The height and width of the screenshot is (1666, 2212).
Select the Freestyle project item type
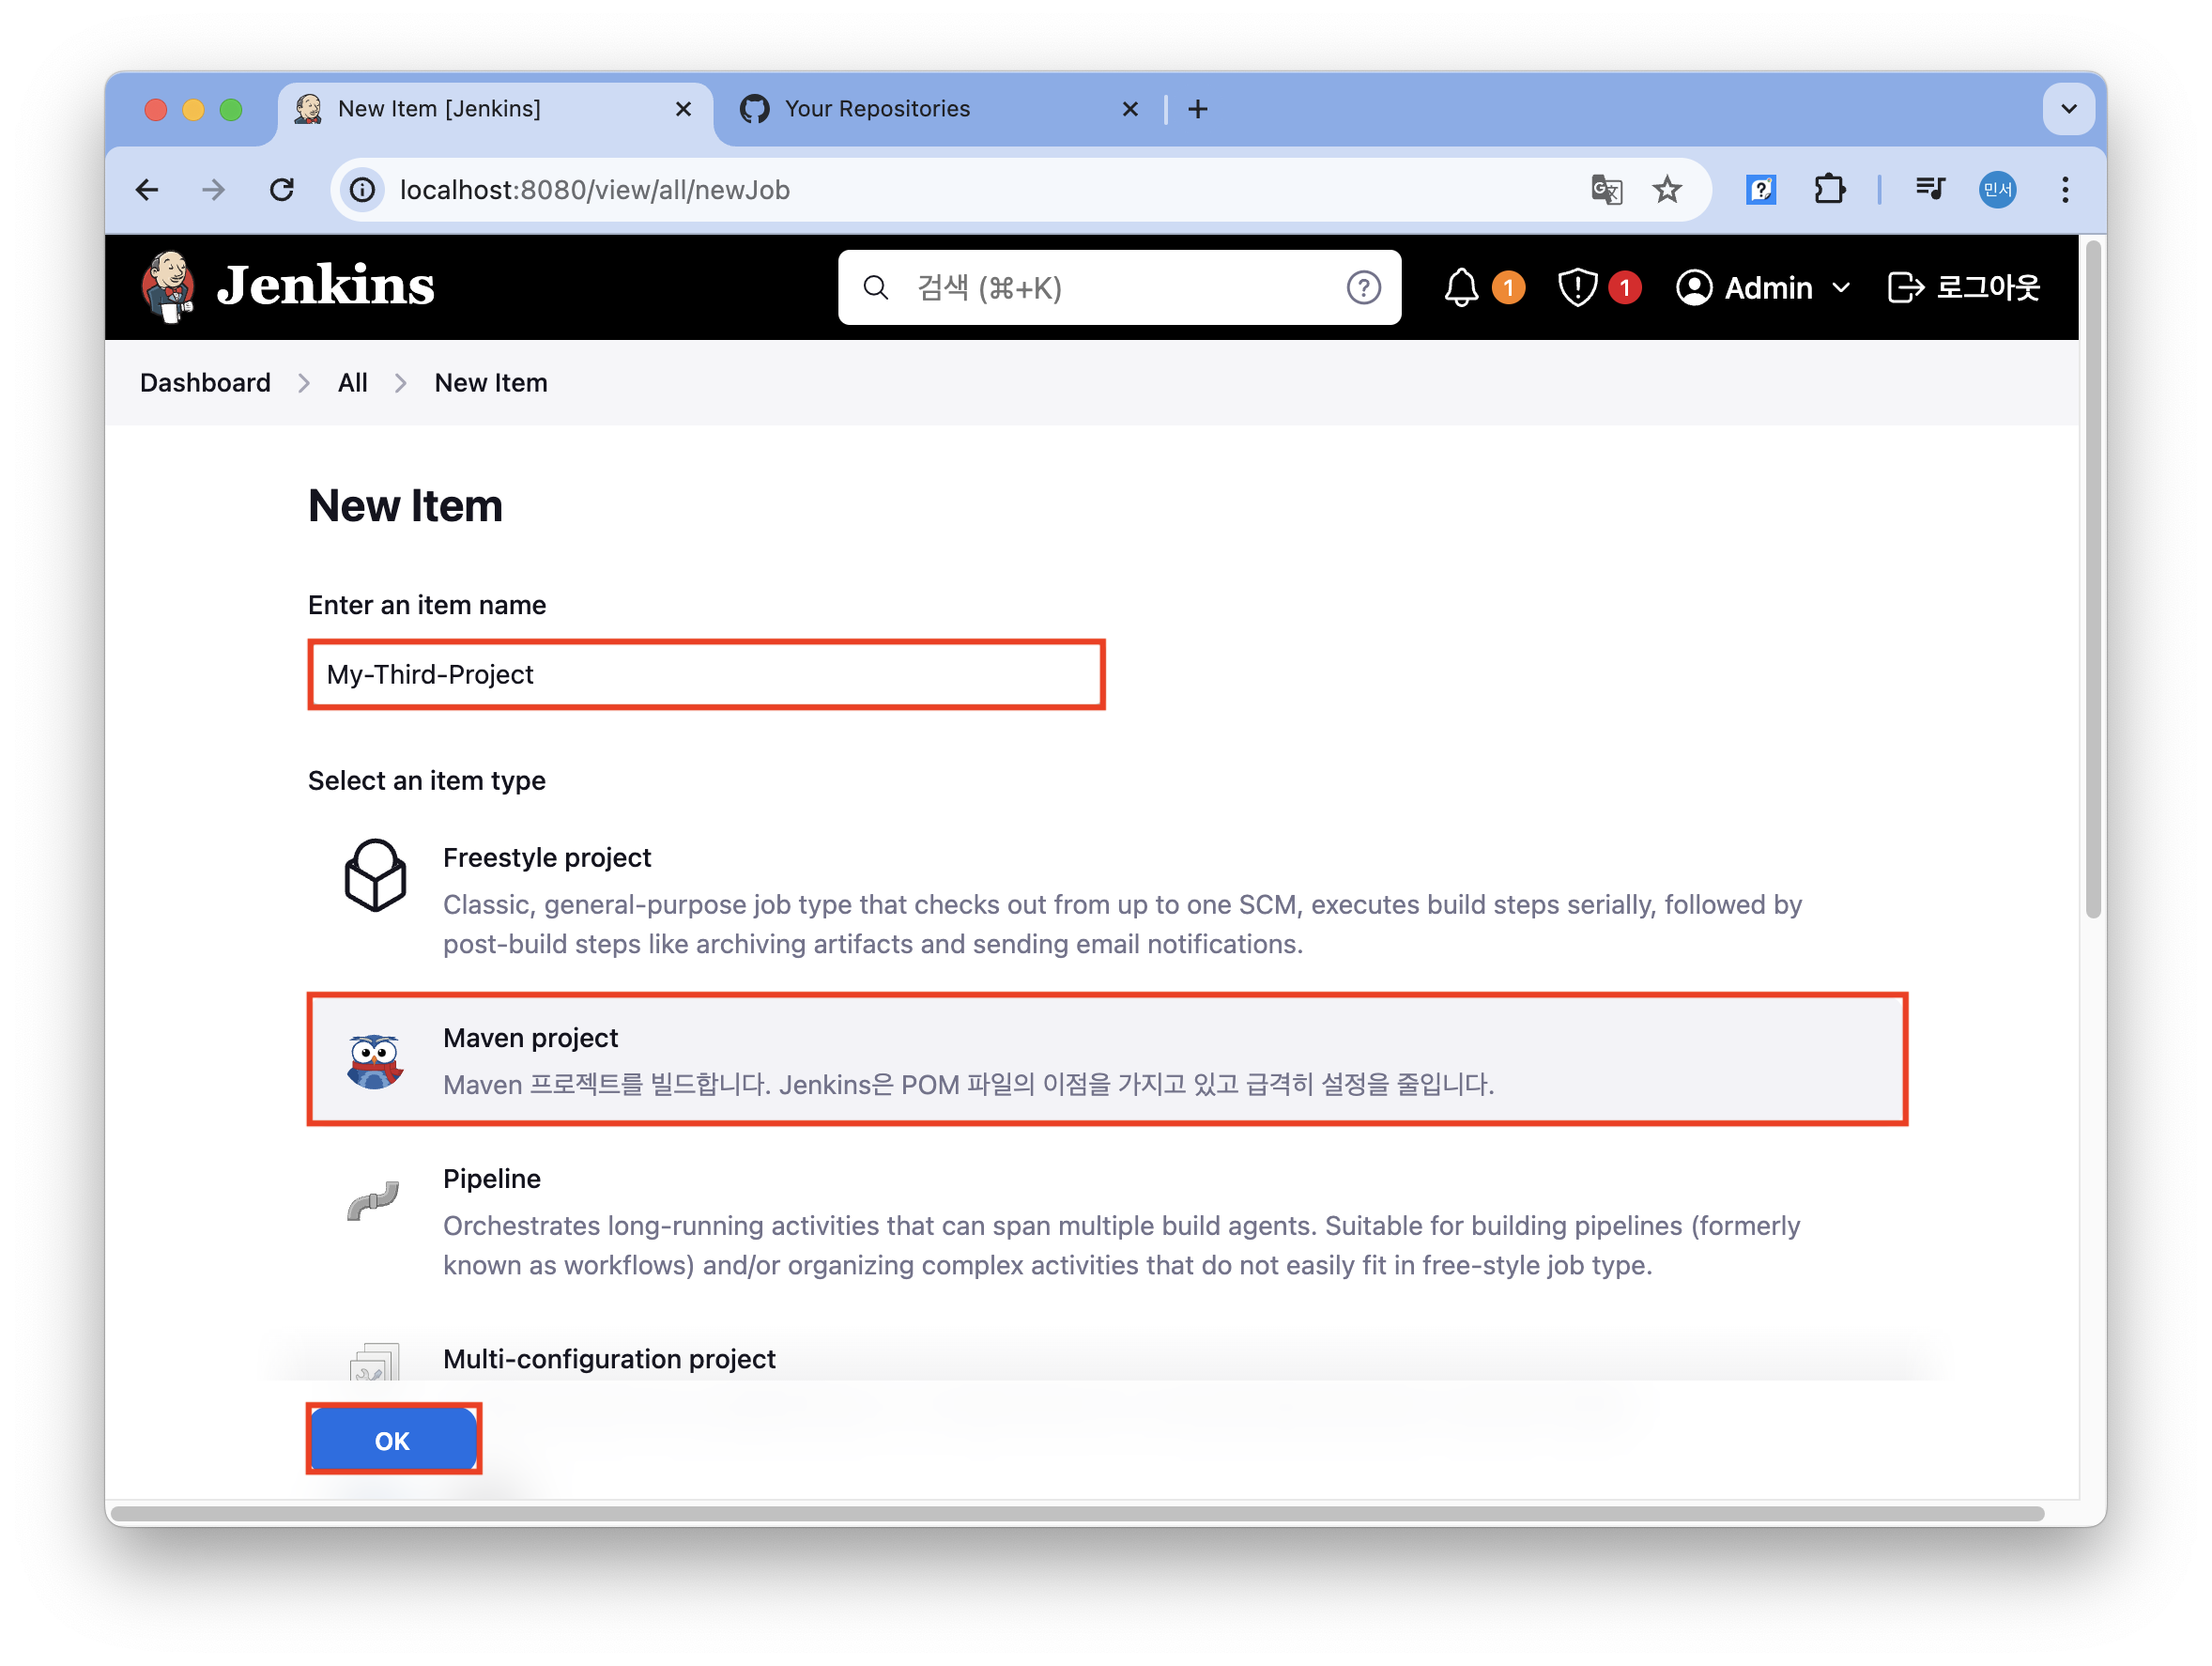(x=546, y=858)
